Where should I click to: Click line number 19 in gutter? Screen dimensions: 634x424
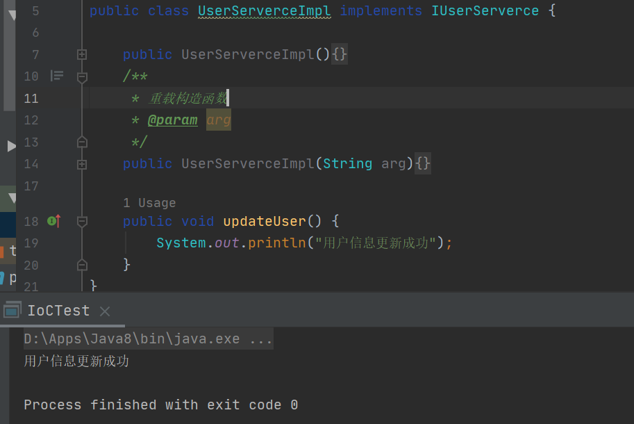click(31, 243)
